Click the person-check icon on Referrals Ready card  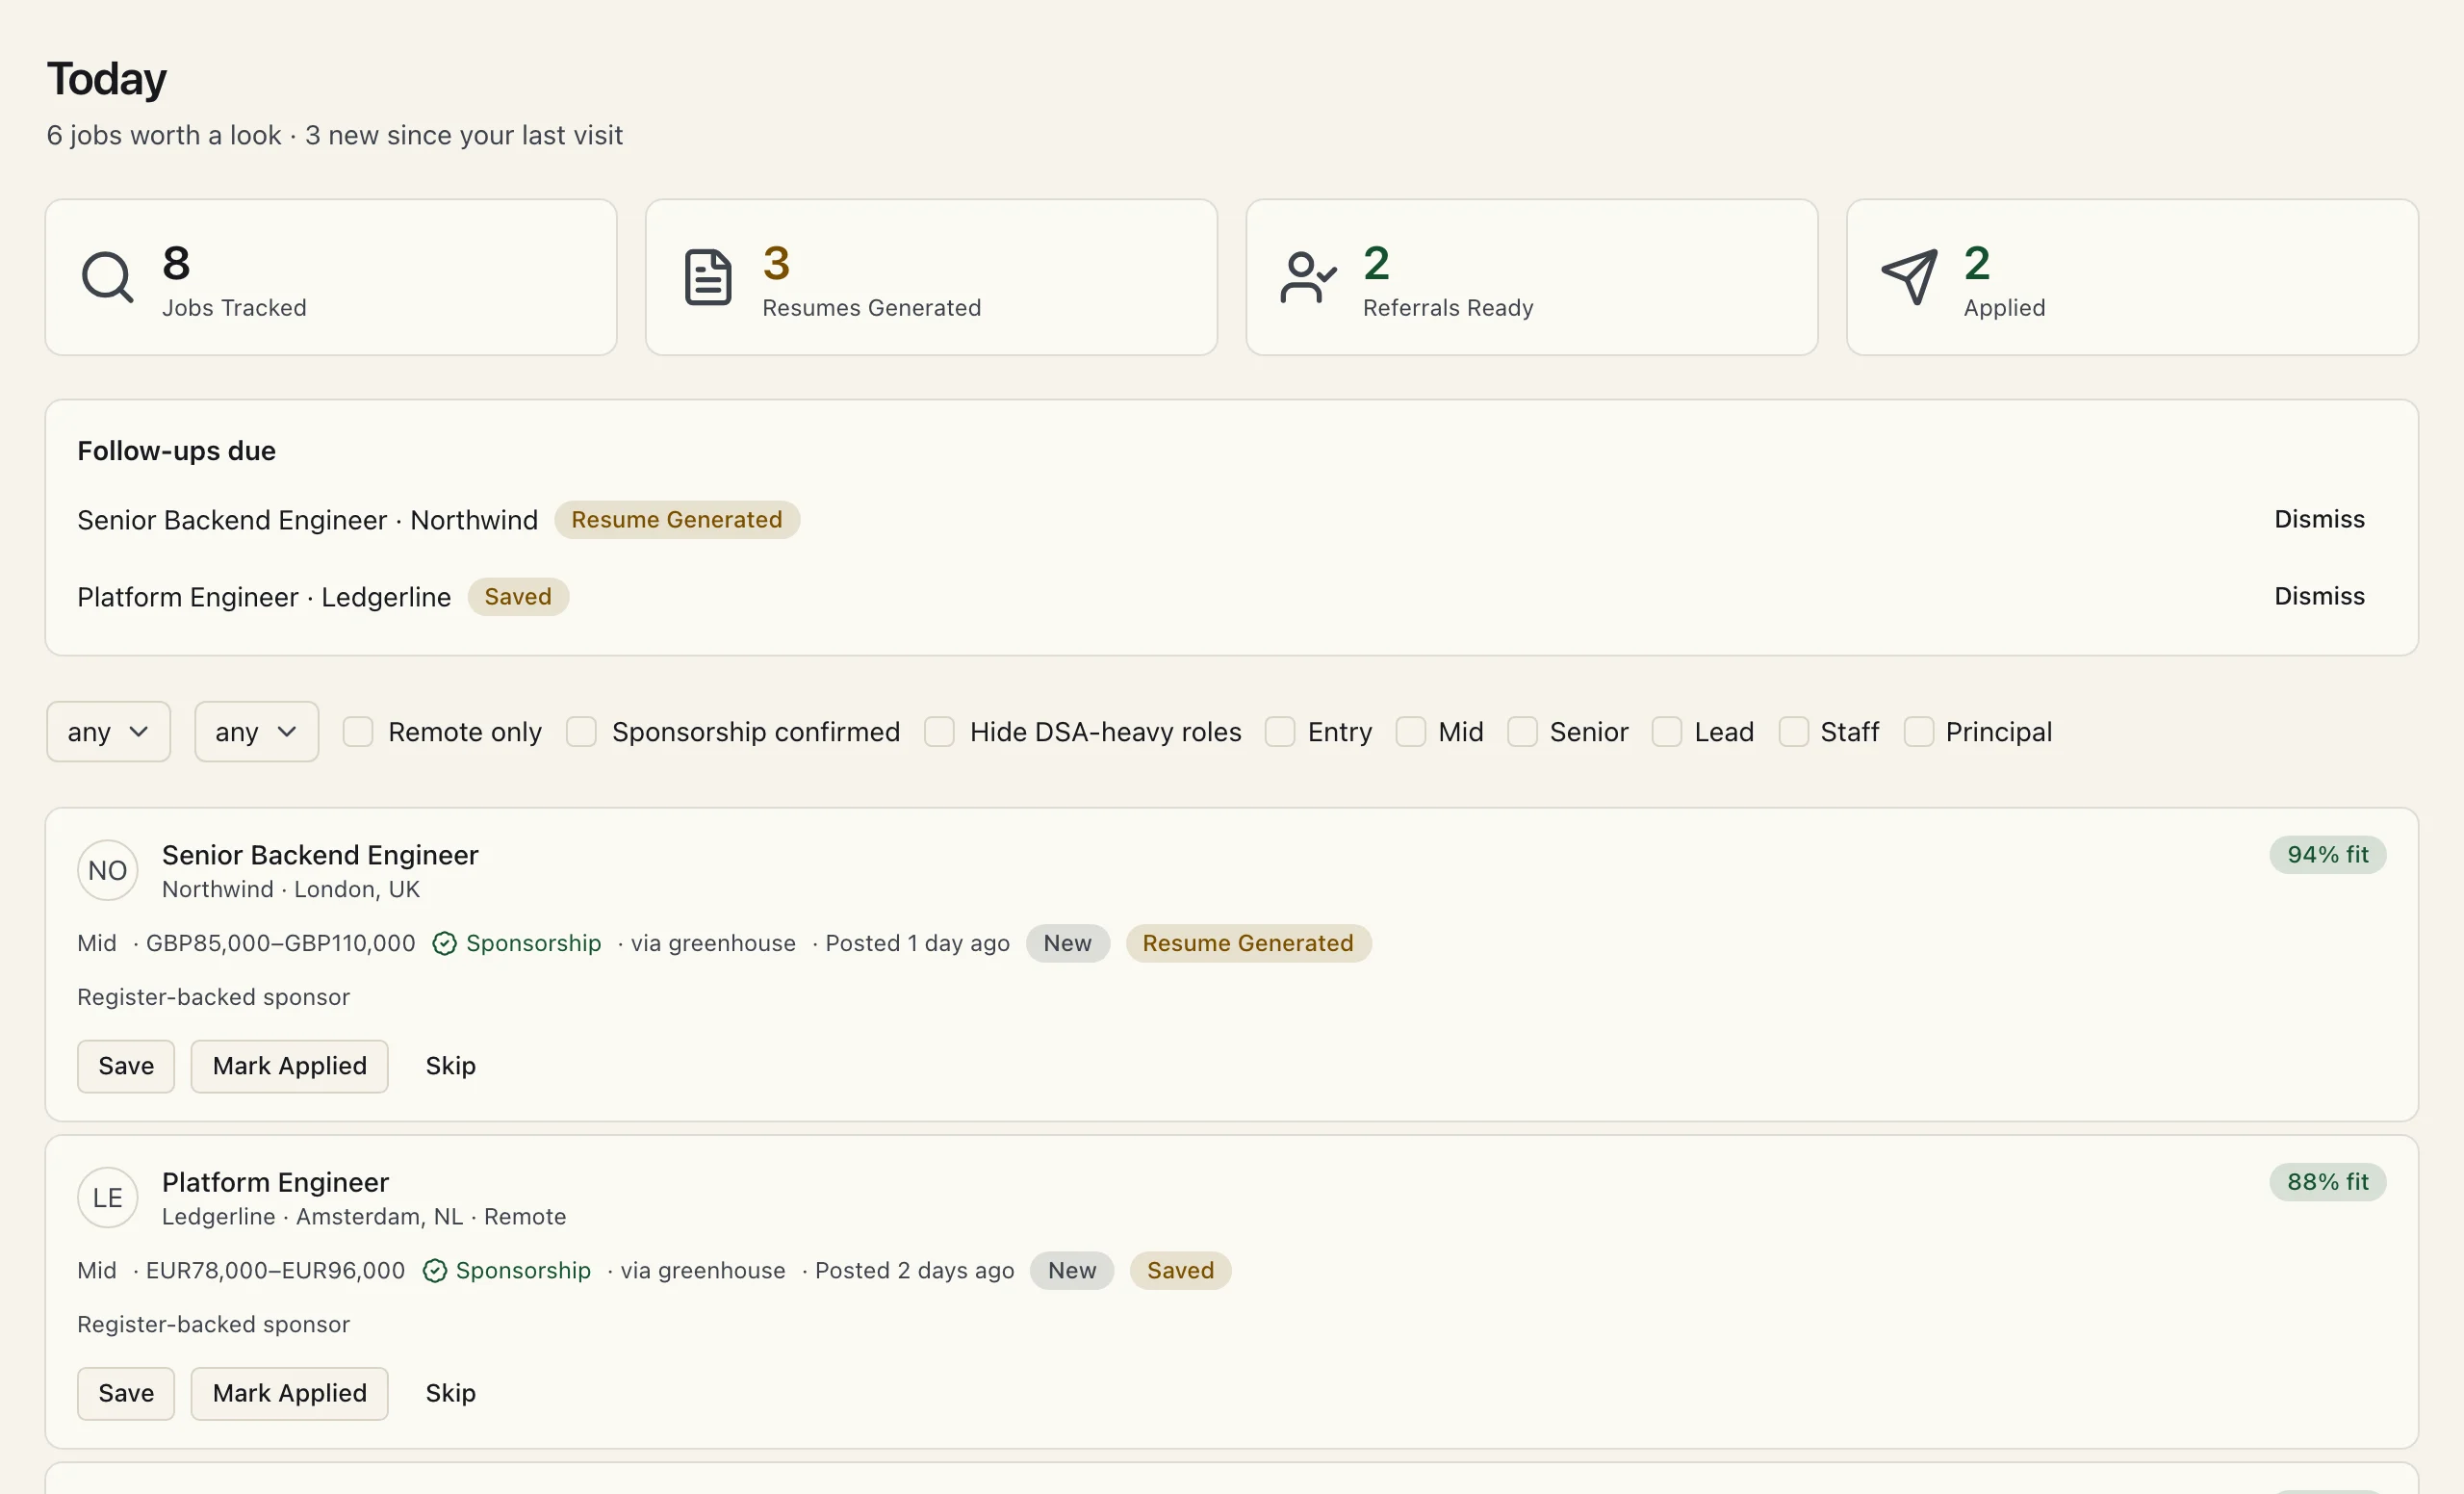click(1308, 277)
